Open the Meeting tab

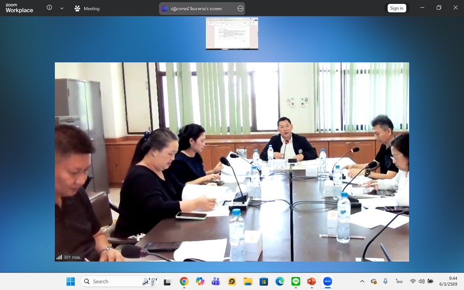click(x=87, y=8)
